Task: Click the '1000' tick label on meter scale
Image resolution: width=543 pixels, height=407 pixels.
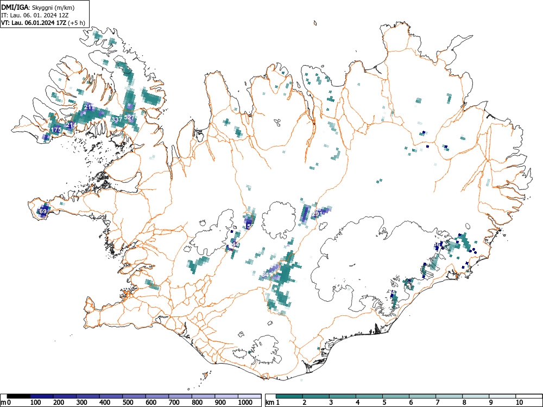Action: click(x=245, y=403)
